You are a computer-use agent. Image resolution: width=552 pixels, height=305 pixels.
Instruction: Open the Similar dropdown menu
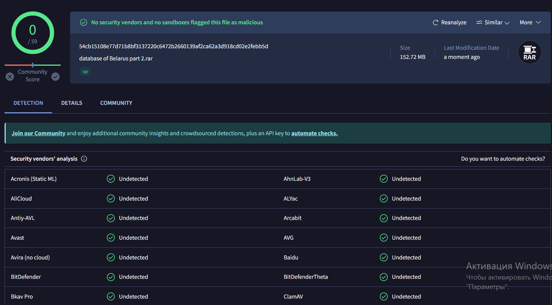pyautogui.click(x=493, y=23)
